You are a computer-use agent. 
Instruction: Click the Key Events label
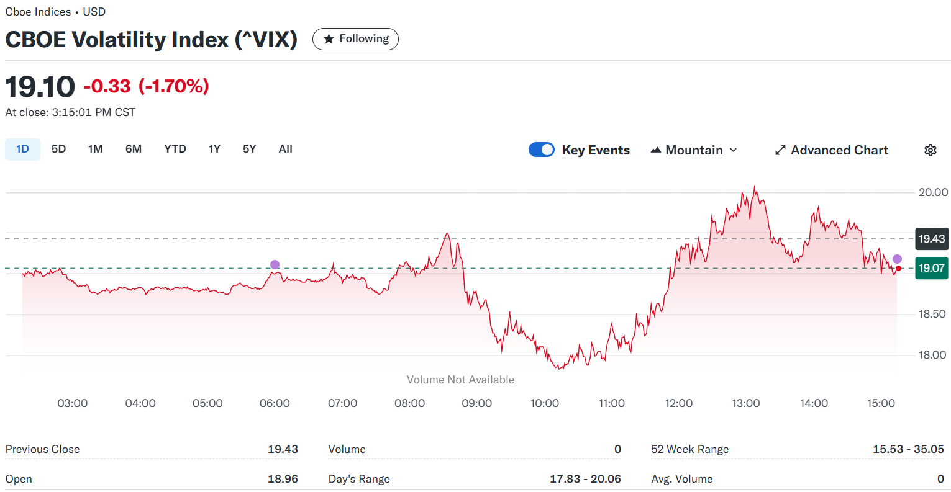596,150
